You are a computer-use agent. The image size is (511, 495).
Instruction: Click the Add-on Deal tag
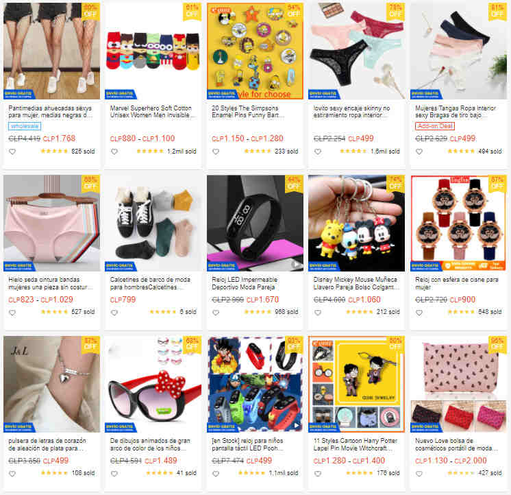[x=435, y=126]
